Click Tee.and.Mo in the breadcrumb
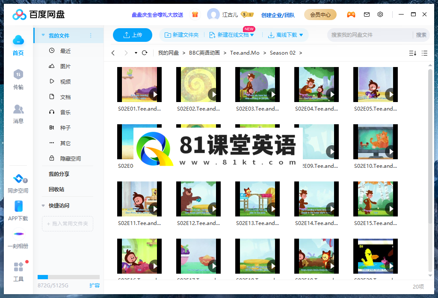The width and height of the screenshot is (438, 298). pyautogui.click(x=245, y=53)
